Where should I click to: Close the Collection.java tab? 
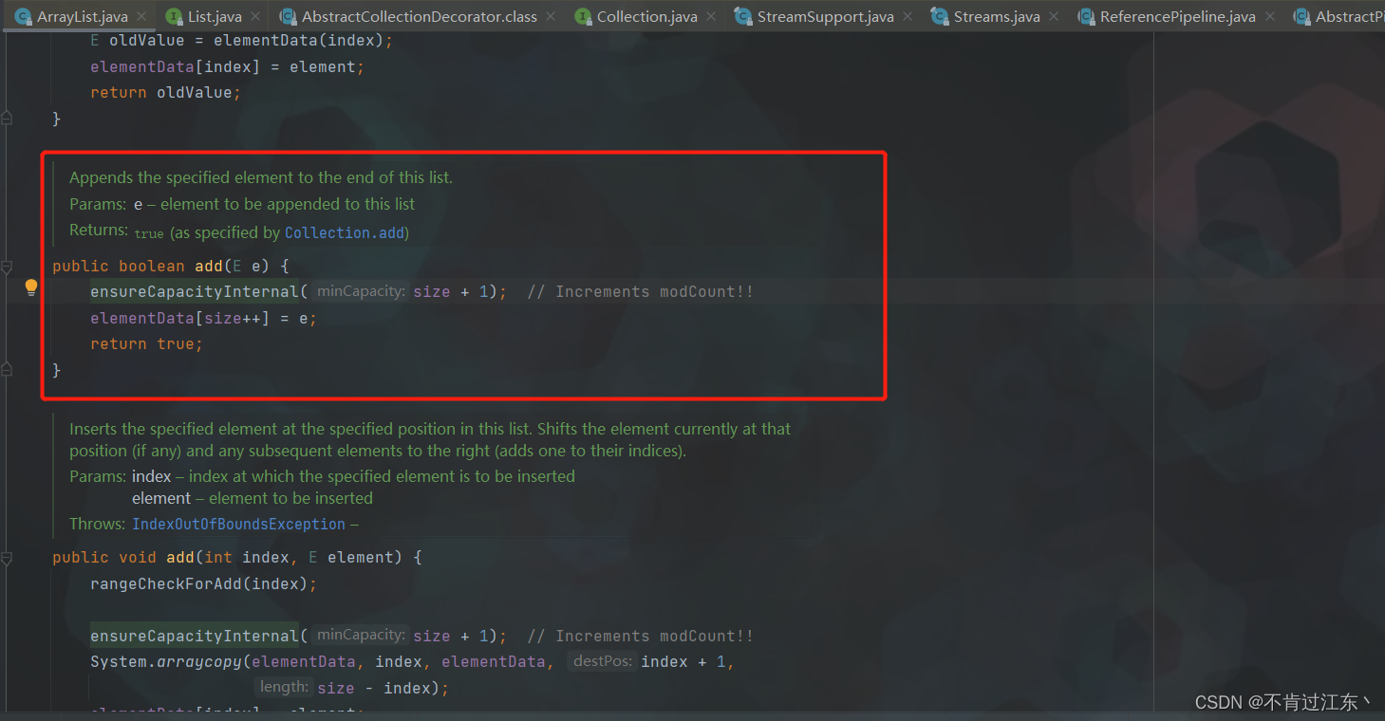pos(712,16)
